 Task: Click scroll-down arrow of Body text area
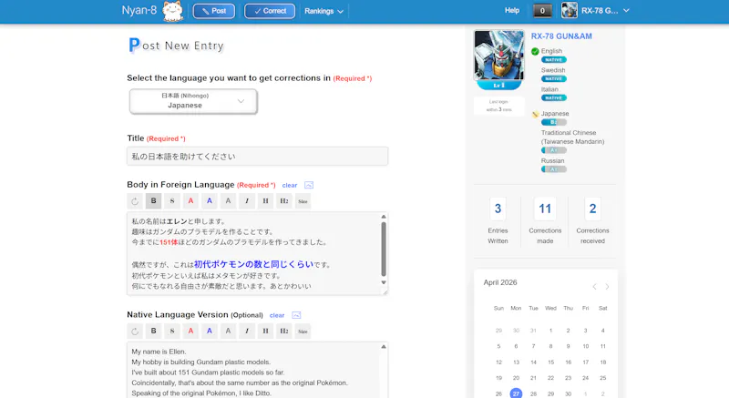(384, 282)
